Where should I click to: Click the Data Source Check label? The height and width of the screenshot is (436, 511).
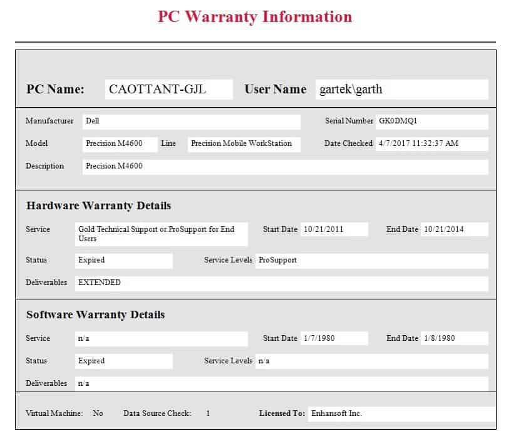[157, 413]
